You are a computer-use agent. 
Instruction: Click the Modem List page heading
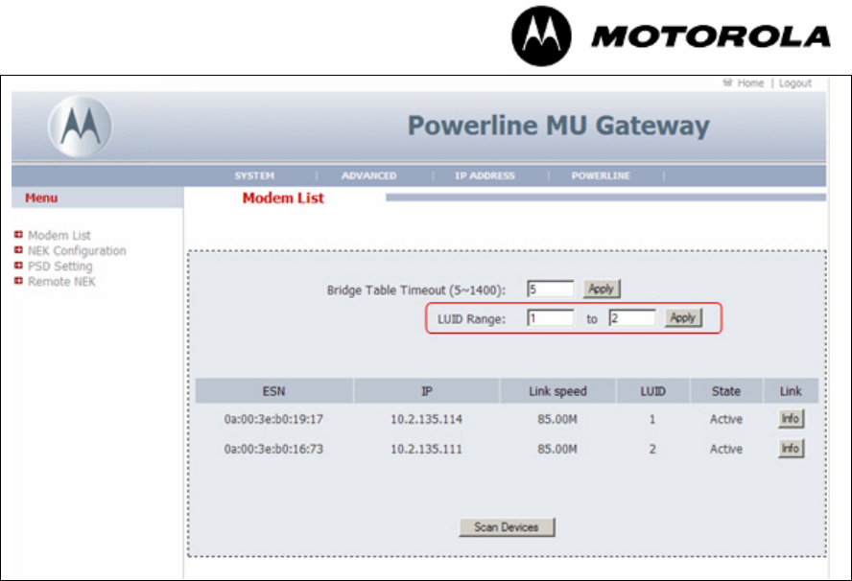point(283,198)
